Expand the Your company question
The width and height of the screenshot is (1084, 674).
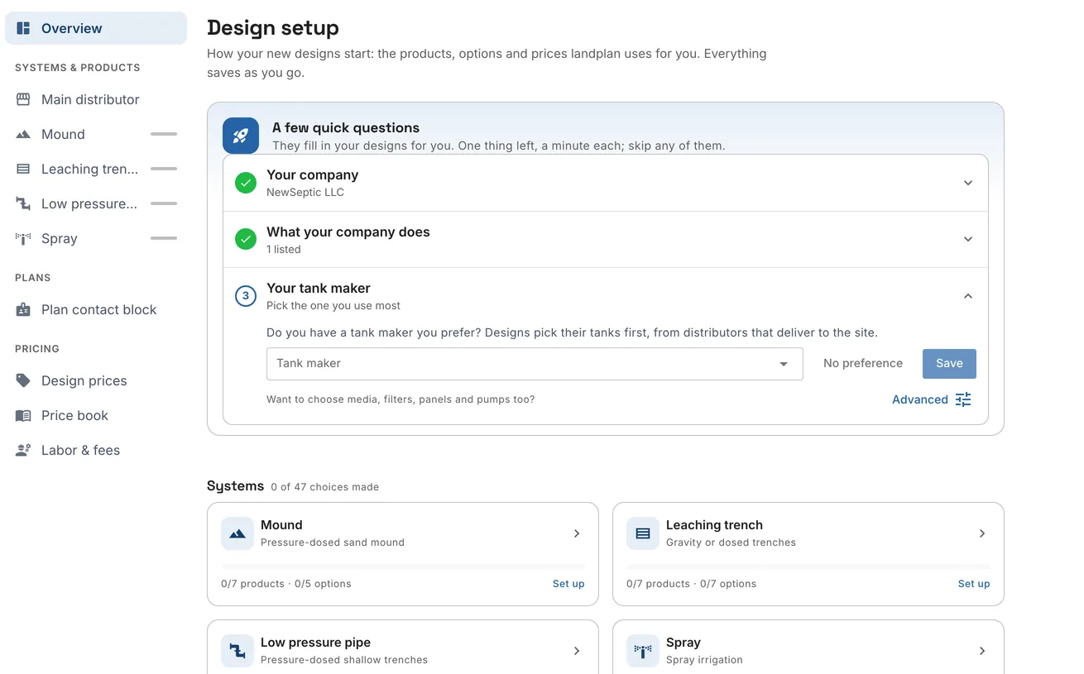point(968,183)
